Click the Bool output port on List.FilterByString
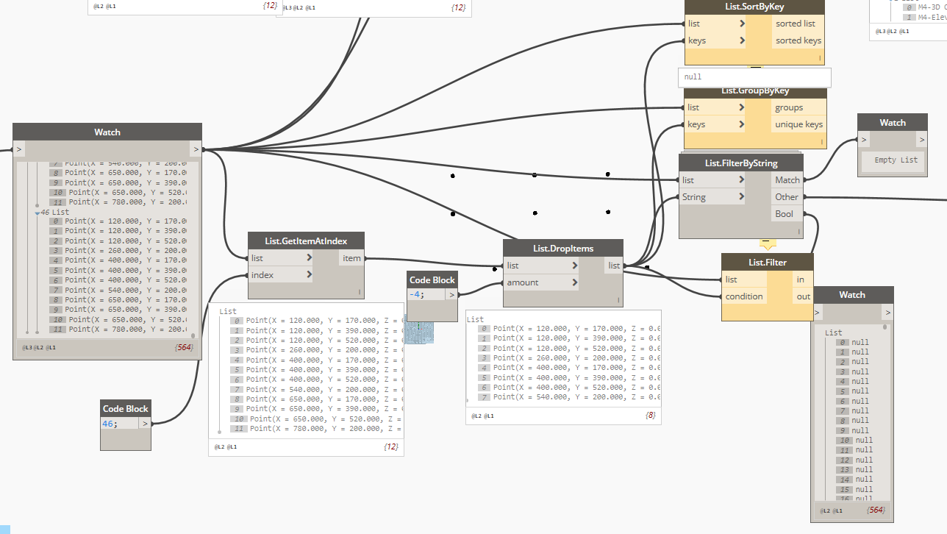The height and width of the screenshot is (534, 947). point(785,213)
